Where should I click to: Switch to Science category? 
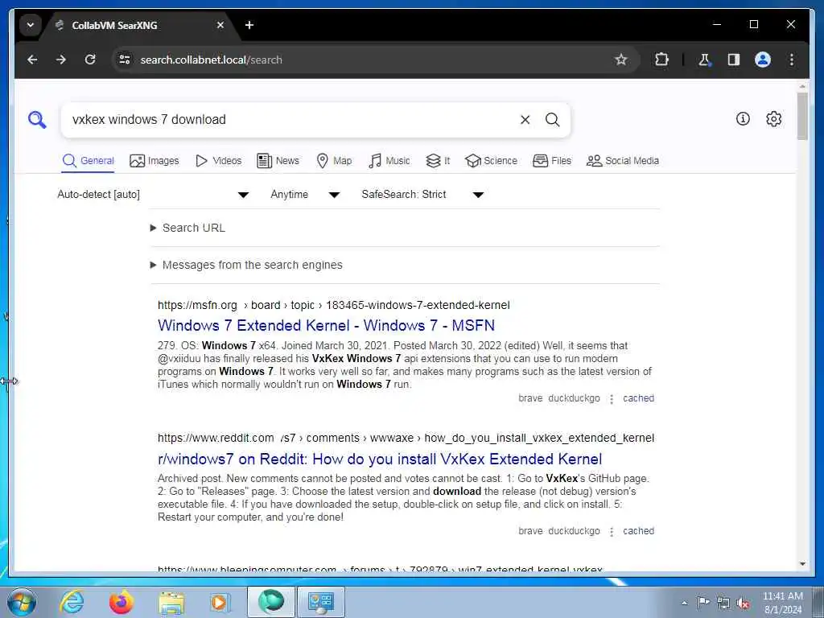pos(492,161)
